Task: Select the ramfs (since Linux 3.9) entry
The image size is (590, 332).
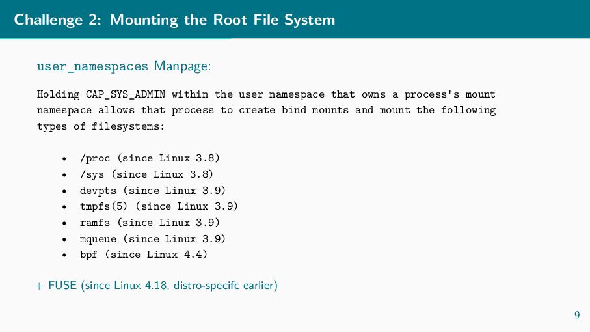Action: [x=150, y=223]
